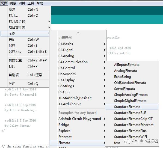The width and height of the screenshot is (163, 148).
Task: Open 08.Strings examples submenu
Action: [x=78, y=86]
